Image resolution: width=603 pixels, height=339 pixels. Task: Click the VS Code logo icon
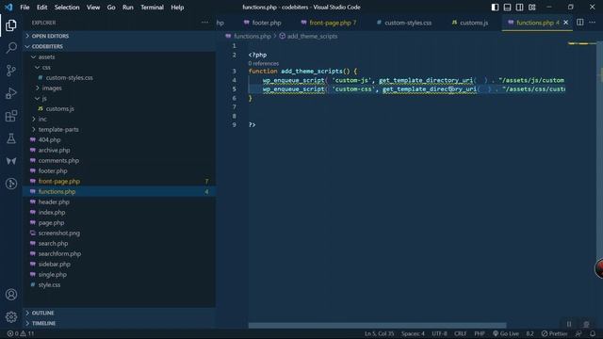[8, 7]
